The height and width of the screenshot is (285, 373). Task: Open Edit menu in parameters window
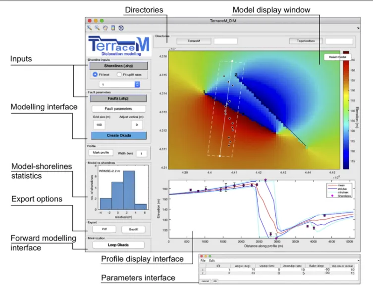(x=212, y=261)
